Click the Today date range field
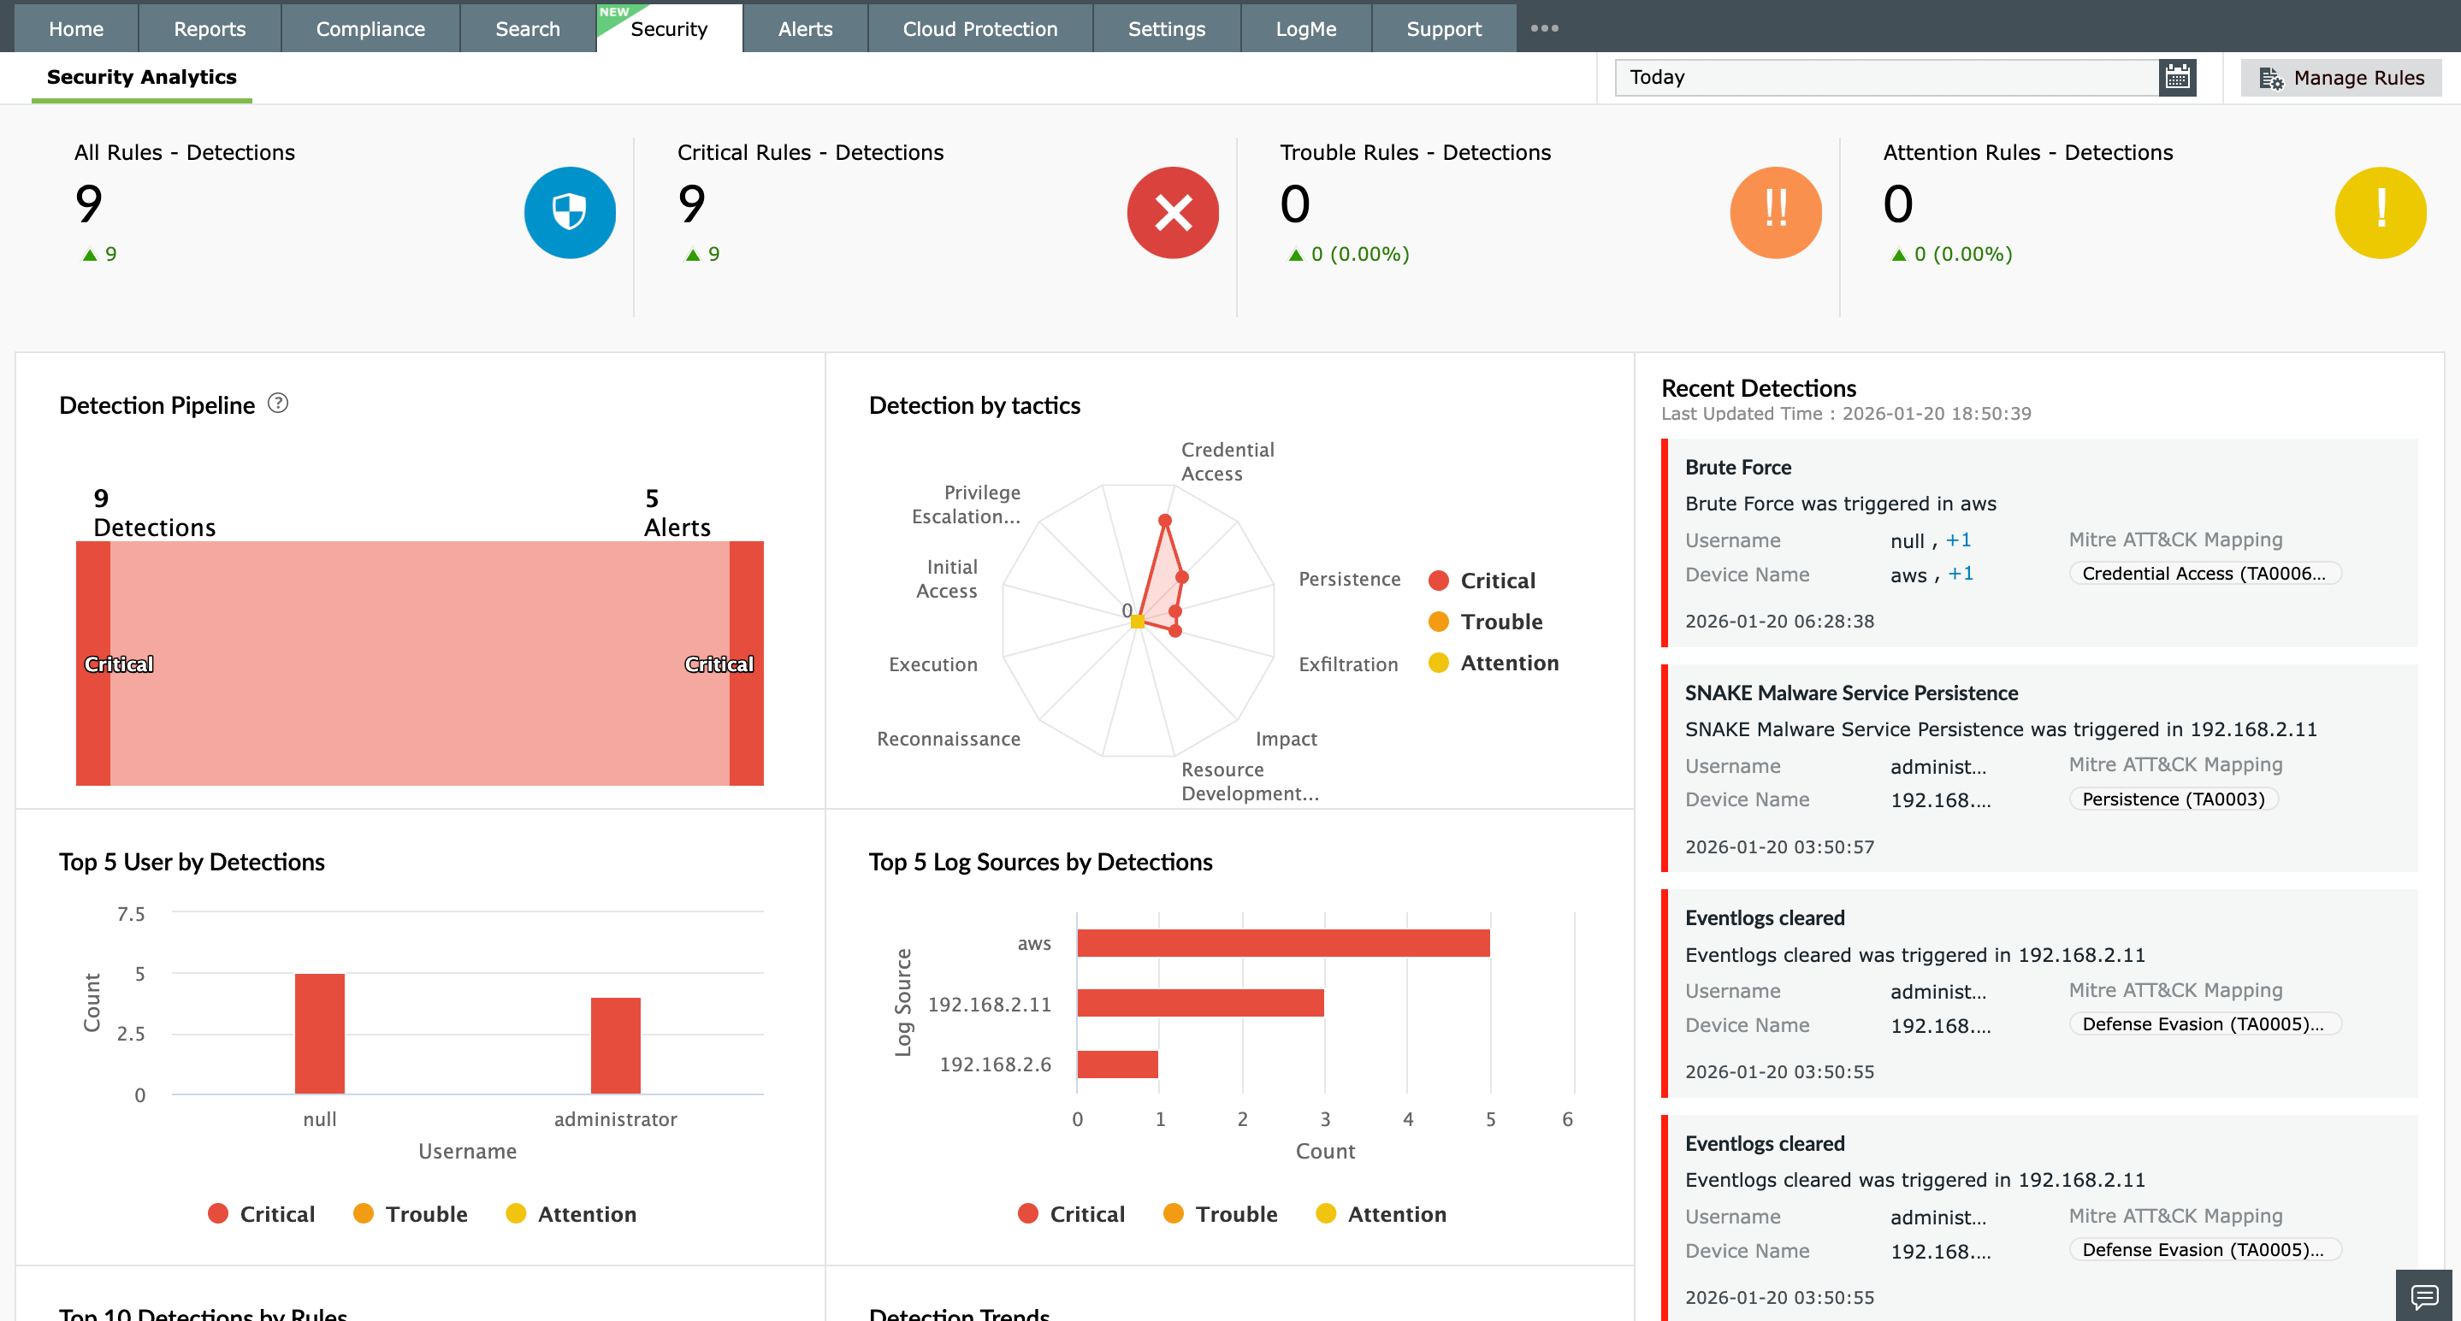2461x1321 pixels. tap(1886, 77)
